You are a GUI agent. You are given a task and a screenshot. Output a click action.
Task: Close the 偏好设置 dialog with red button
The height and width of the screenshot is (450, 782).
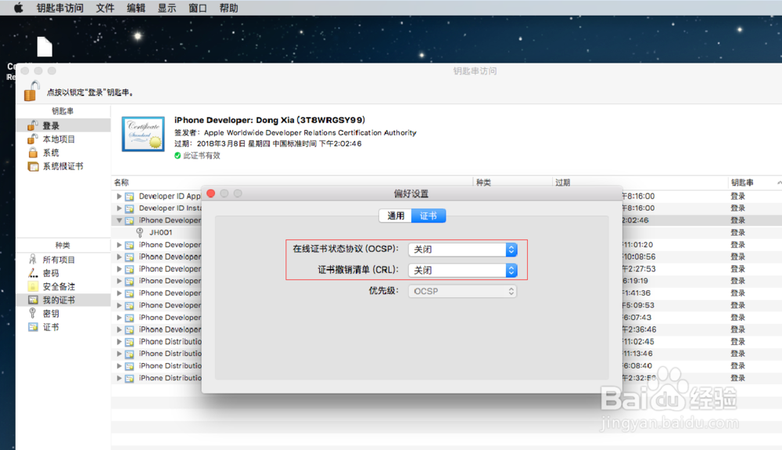pos(211,193)
